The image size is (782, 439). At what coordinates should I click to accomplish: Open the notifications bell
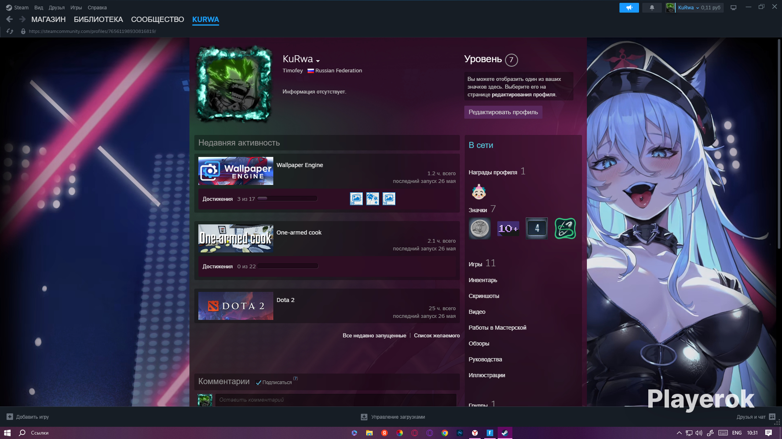[x=652, y=7]
